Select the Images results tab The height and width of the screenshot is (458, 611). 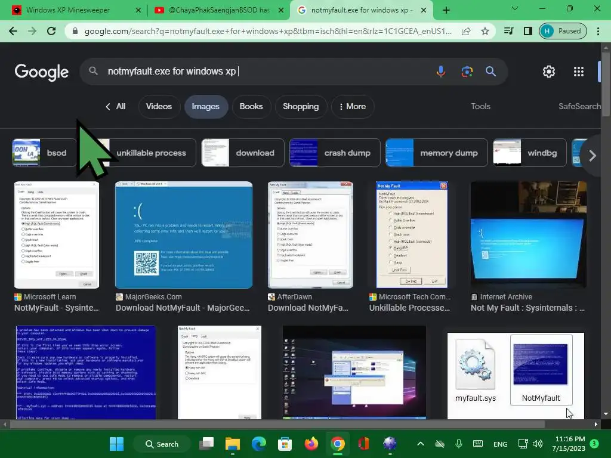[205, 106]
